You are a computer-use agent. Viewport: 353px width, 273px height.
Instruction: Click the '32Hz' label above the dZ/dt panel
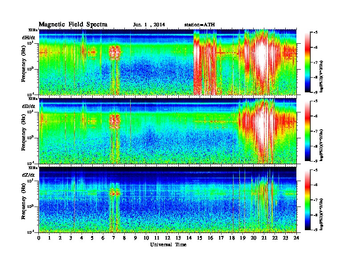tap(33, 168)
